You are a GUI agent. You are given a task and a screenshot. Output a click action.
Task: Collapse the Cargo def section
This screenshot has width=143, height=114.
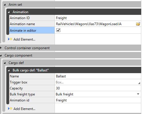point(5,63)
